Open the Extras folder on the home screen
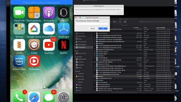Screen dimensions: 181x102 19,29
